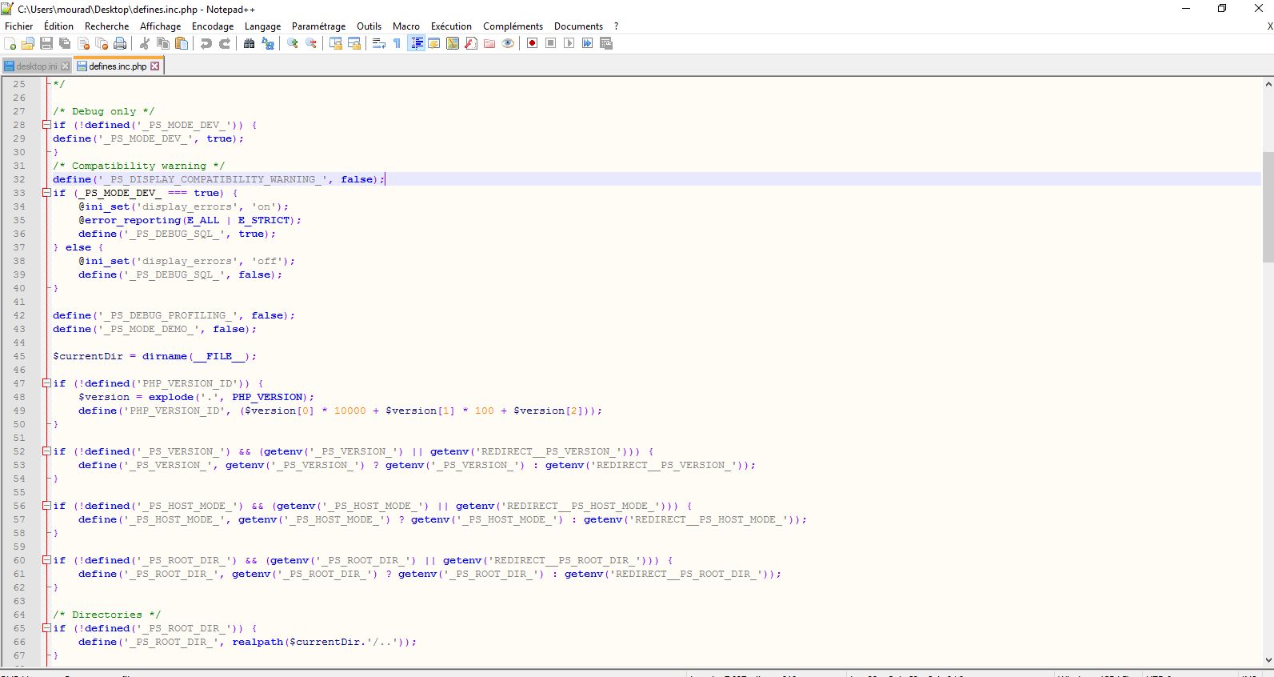Viewport: 1274px width, 677px height.
Task: Collapse the code block at line 47
Action: [x=46, y=383]
